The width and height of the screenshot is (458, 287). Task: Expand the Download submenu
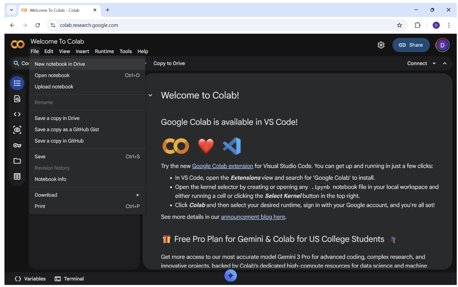[x=87, y=195]
